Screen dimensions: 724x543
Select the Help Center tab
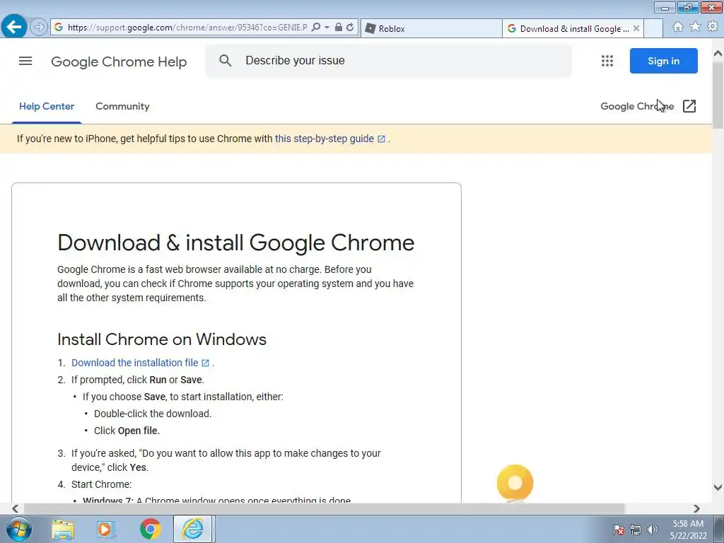(x=47, y=106)
